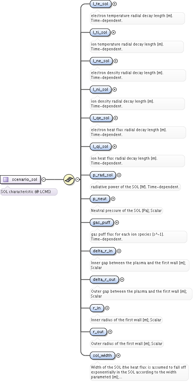Viewport: 195px width, 382px height.
Task: Expand the delta_r_in plus toggle
Action: click(119, 251)
